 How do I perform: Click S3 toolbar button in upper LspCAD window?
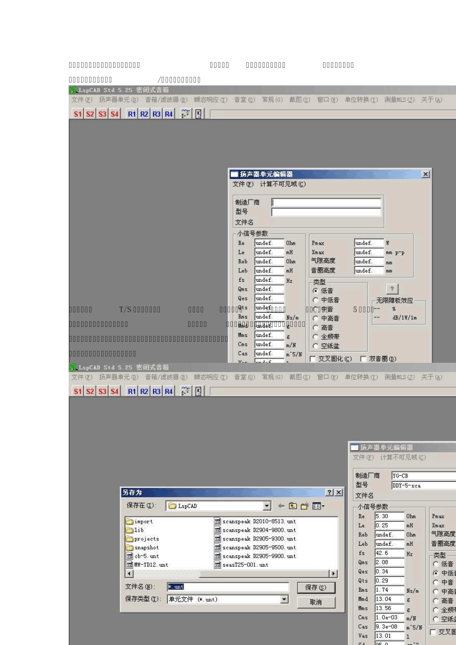(102, 114)
